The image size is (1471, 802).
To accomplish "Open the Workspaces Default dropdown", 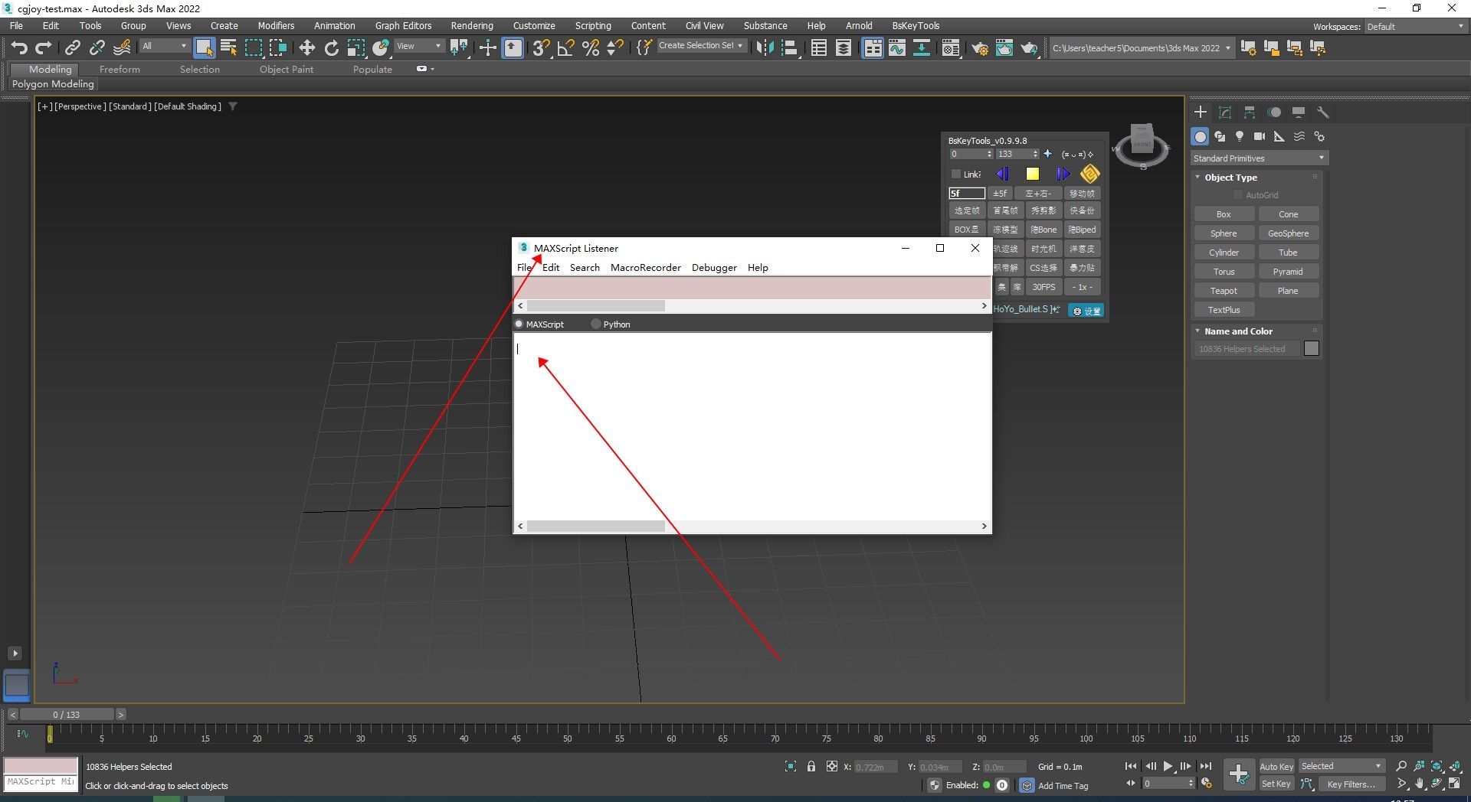I will point(1415,27).
